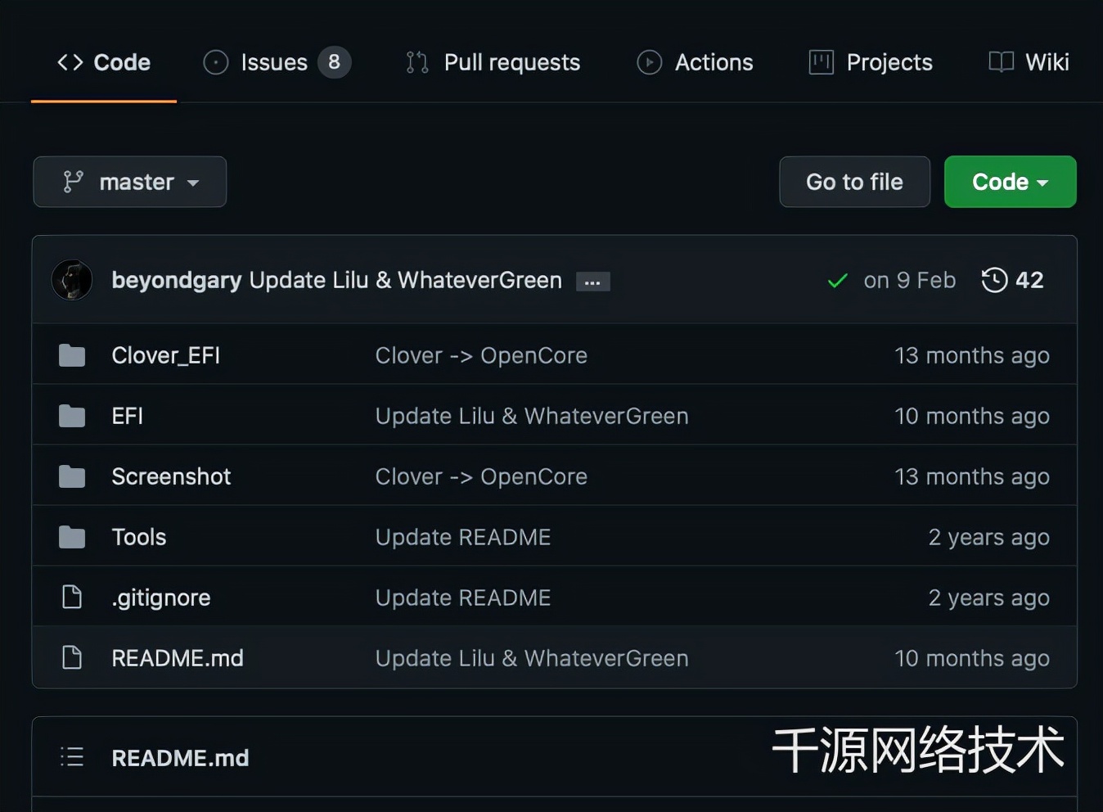This screenshot has height=812, width=1103.
Task: Open the .gitignore file
Action: coord(161,598)
